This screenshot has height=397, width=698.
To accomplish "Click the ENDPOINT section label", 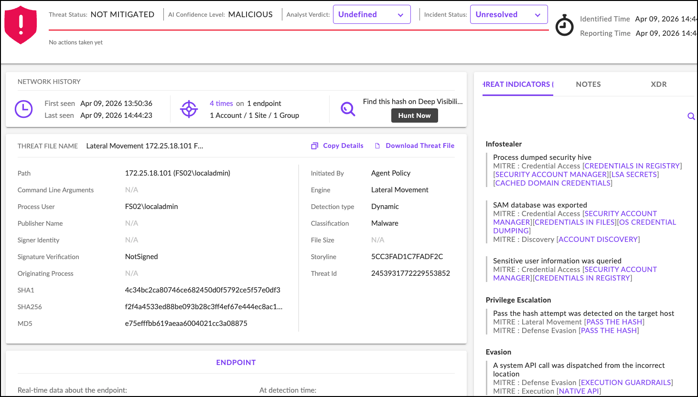I will [x=236, y=362].
